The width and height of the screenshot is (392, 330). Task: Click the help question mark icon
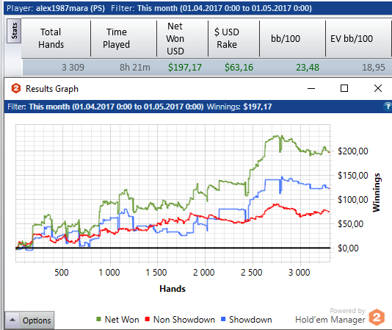pyautogui.click(x=388, y=107)
